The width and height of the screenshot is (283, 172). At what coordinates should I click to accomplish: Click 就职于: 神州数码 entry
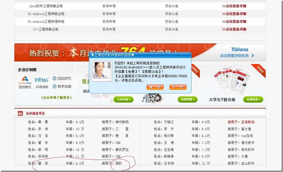(x=115, y=122)
